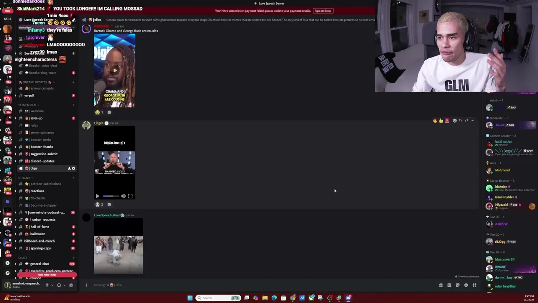
Task: Open Discover servers compass icon
Action: (8, 273)
